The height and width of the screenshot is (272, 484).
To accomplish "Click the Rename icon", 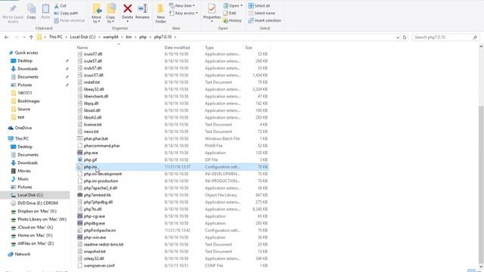I will 142,8.
